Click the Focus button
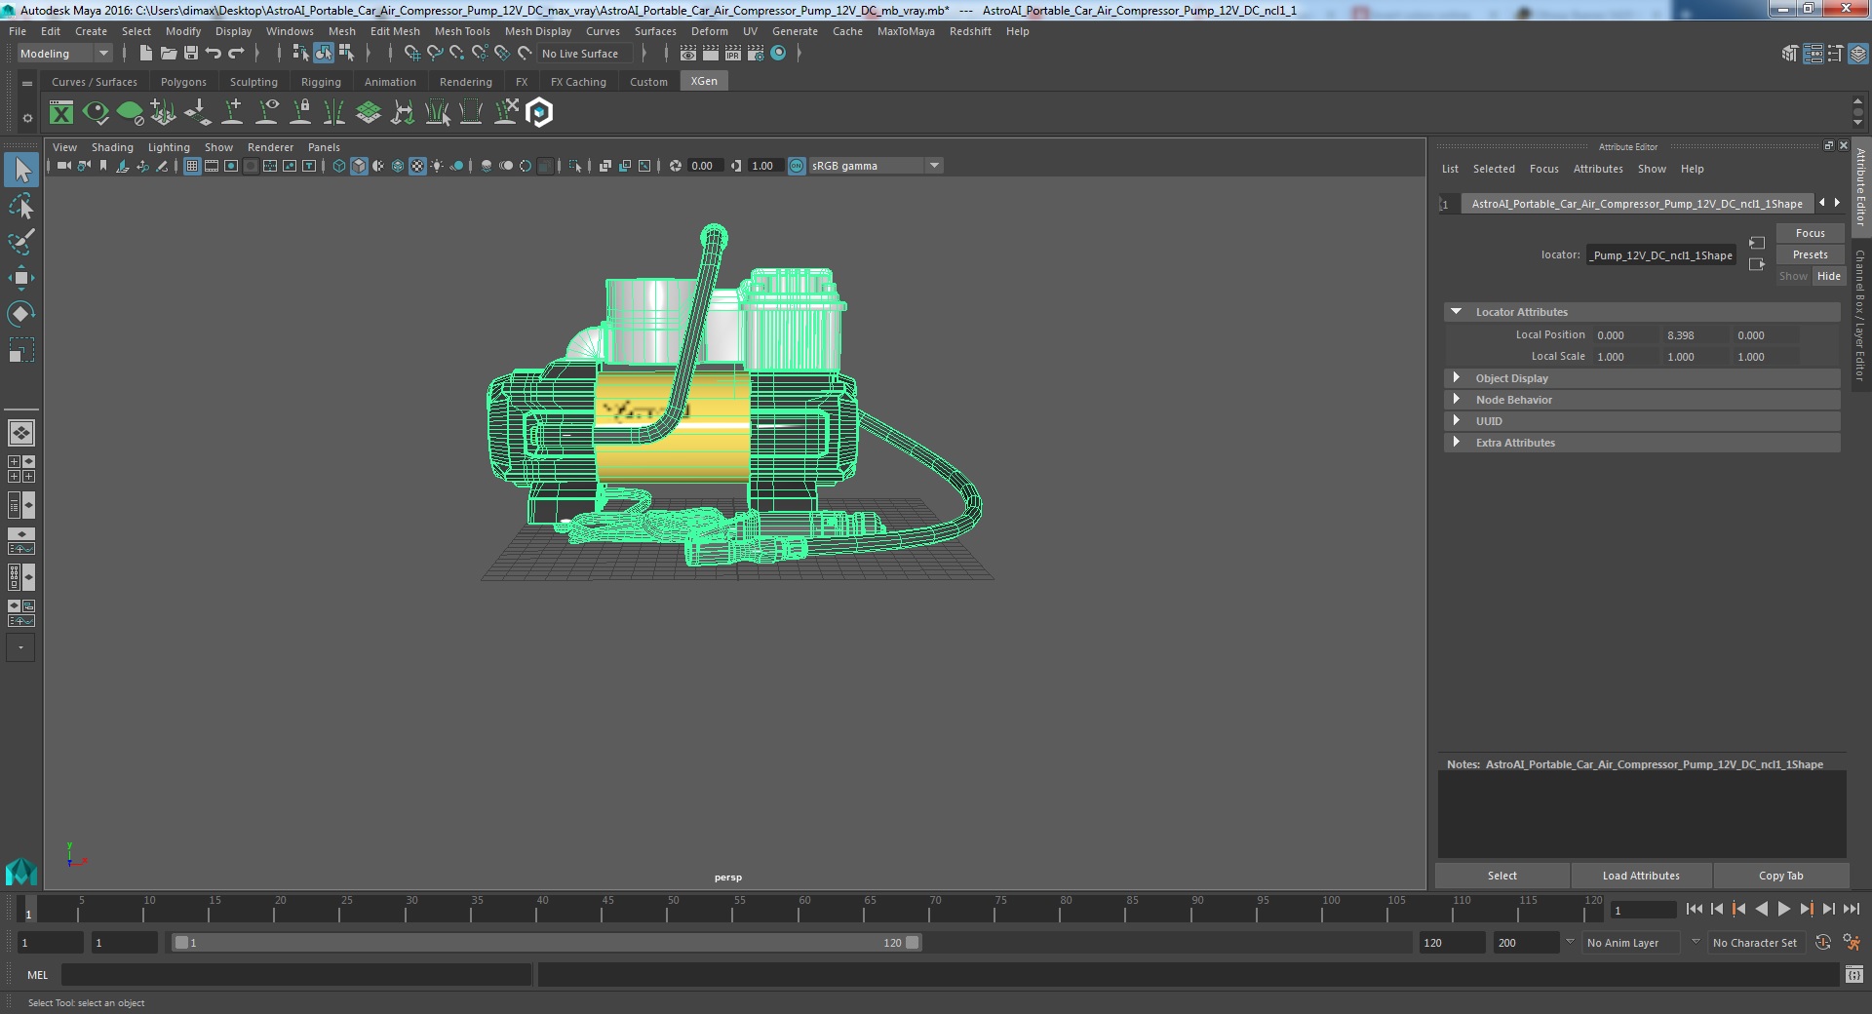The height and width of the screenshot is (1014, 1872). [1810, 233]
